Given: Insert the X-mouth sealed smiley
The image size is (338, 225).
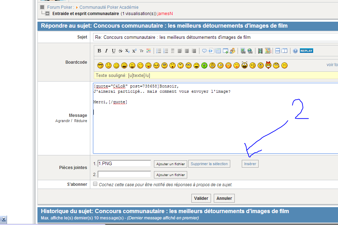Looking at the screenshot, I should pyautogui.click(x=284, y=65).
